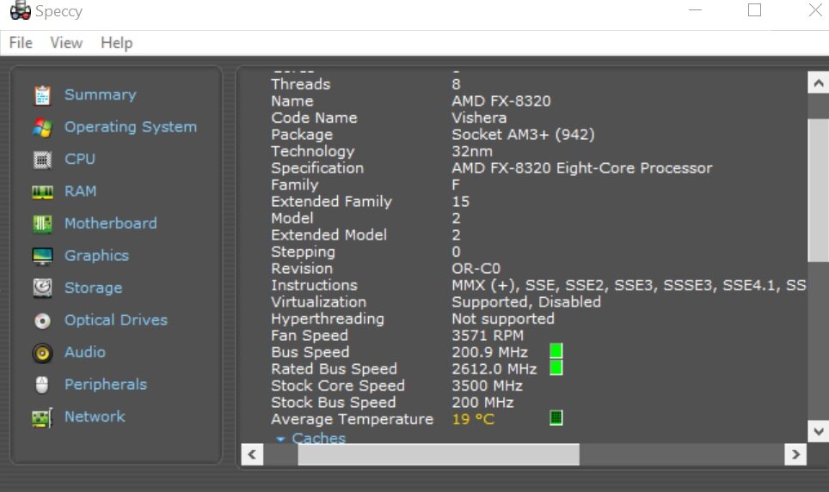Click the horizontal scrollbar right arrow
This screenshot has height=492, width=829.
[795, 454]
